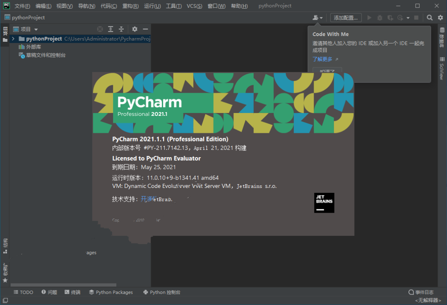
Task: Open the 运行(U) menu
Action: pos(152,6)
